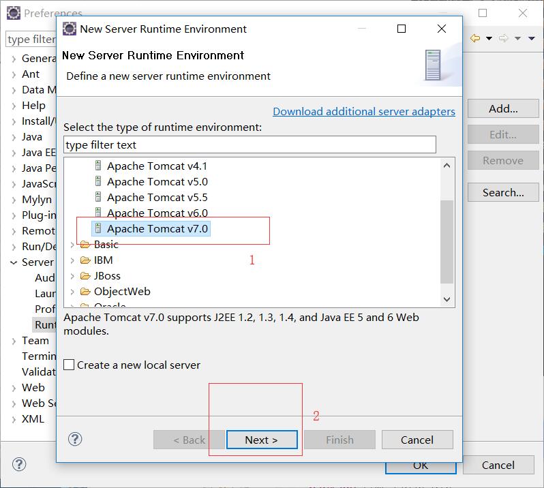Click the runtime list scrollbar thumb
Screen dimensions: 544x488
tap(447, 242)
